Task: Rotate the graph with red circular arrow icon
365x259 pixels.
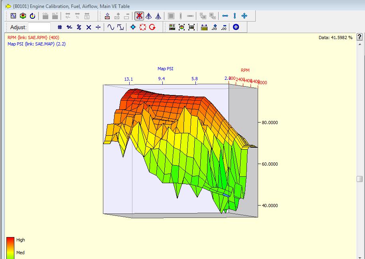Action: pyautogui.click(x=152, y=27)
